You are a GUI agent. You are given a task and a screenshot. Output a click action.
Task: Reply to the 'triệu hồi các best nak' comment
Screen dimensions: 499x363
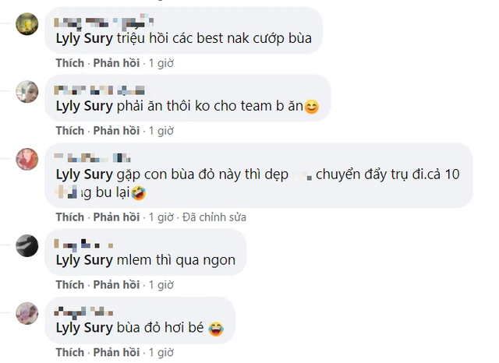[x=116, y=63]
